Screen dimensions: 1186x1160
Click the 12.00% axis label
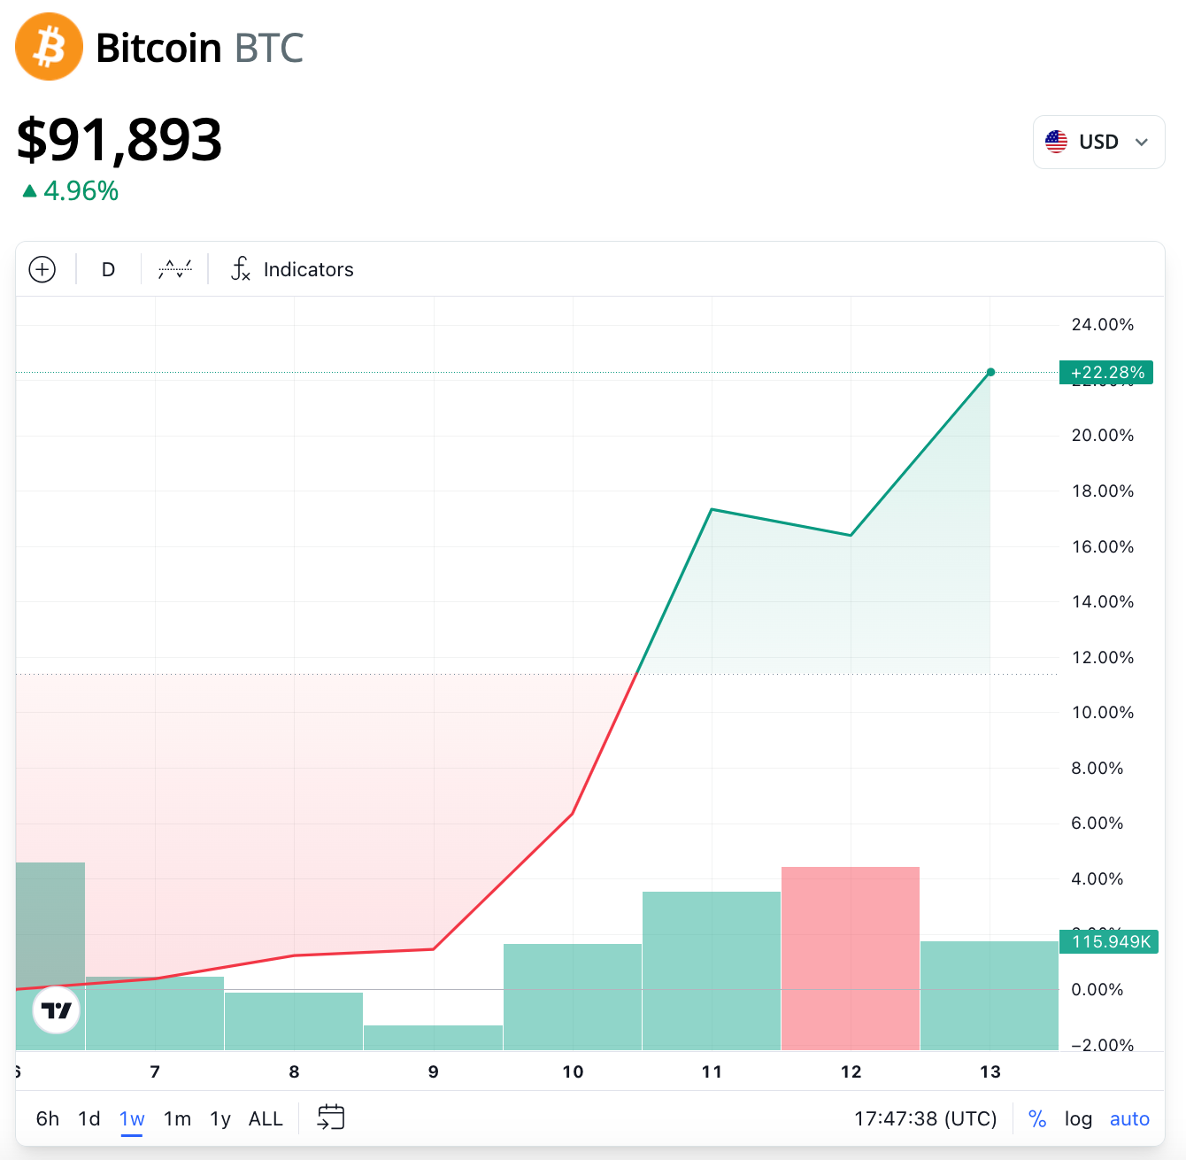pyautogui.click(x=1103, y=657)
